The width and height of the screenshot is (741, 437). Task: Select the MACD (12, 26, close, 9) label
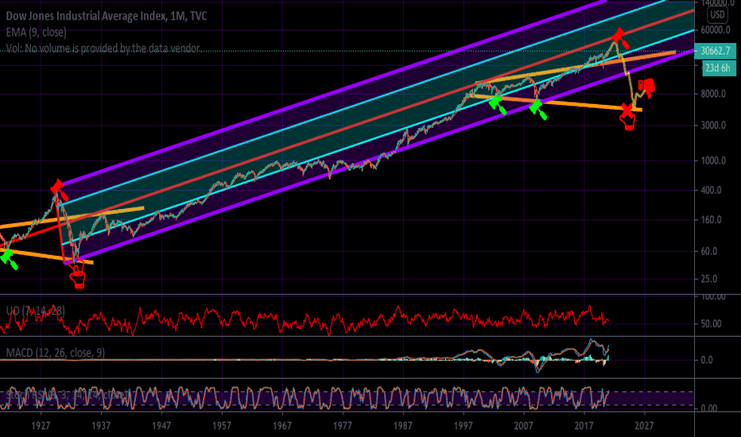(x=56, y=353)
